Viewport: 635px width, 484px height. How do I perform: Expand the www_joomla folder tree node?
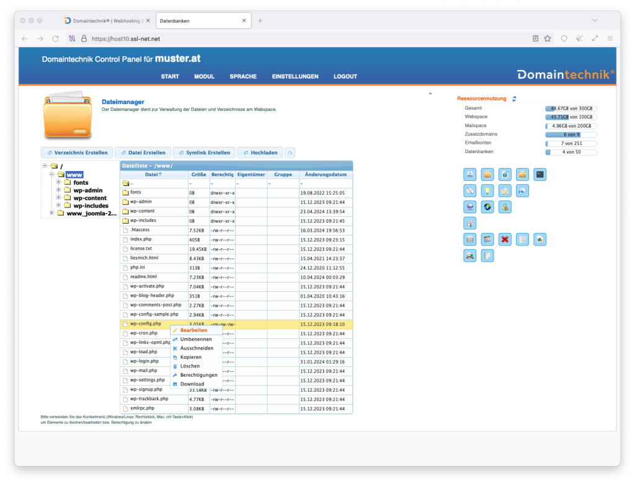pyautogui.click(x=51, y=213)
